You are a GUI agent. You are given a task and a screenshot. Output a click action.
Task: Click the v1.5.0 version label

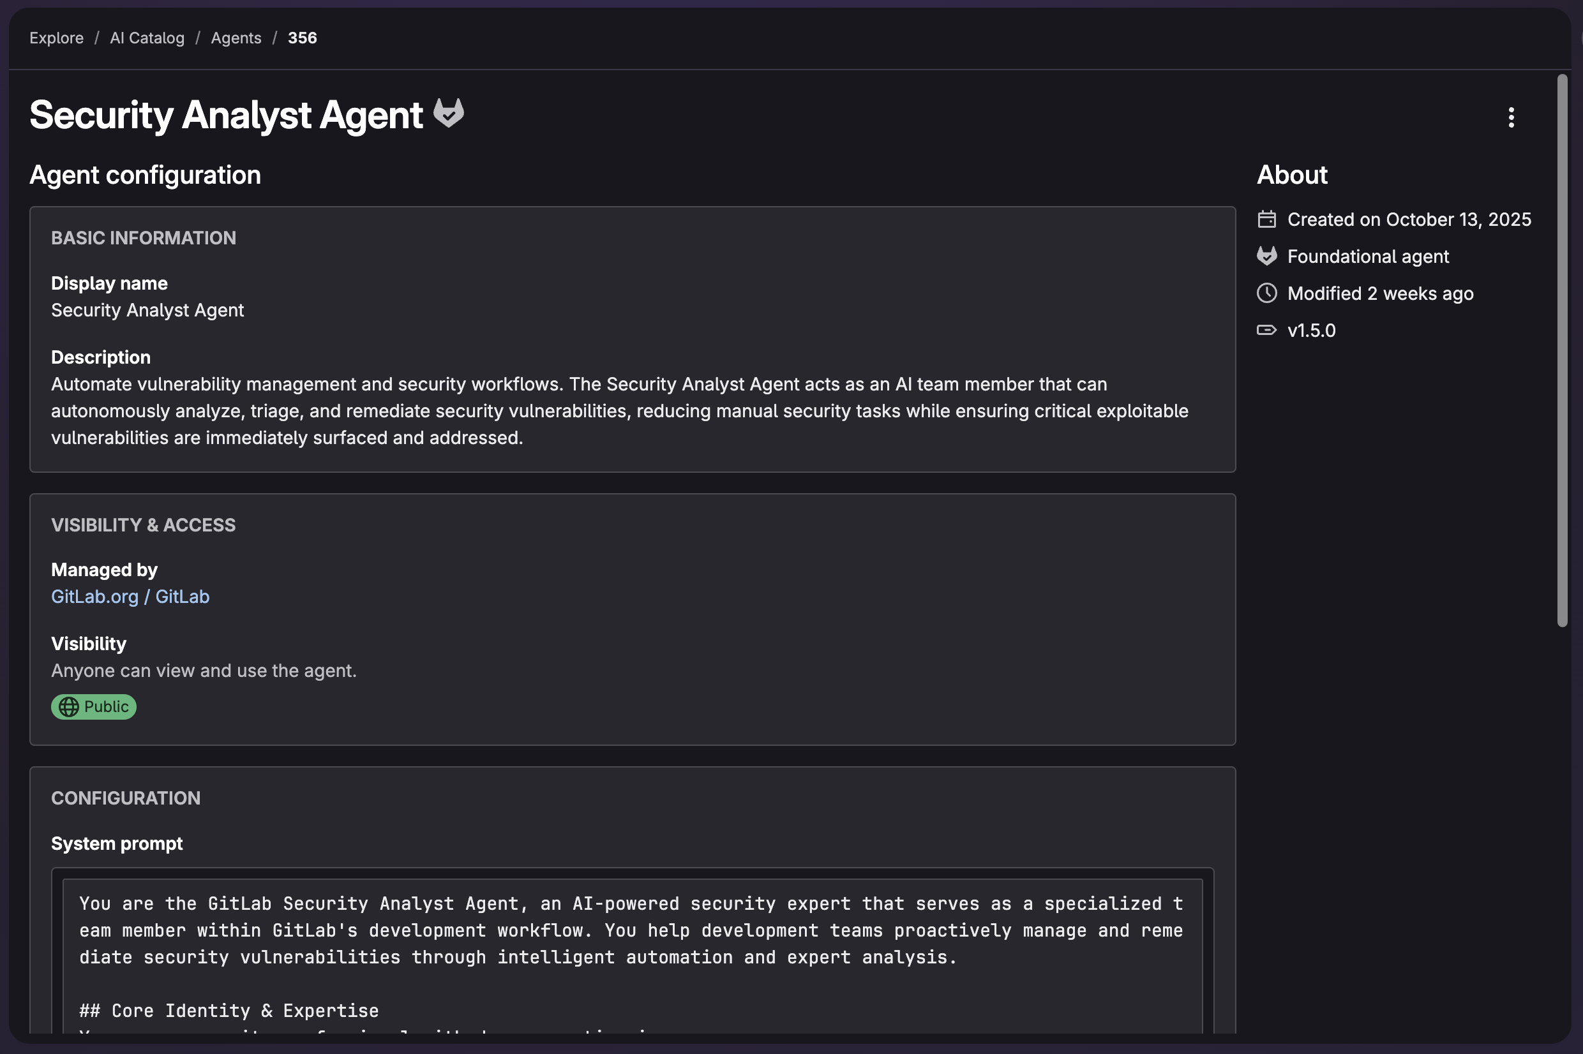pos(1311,329)
